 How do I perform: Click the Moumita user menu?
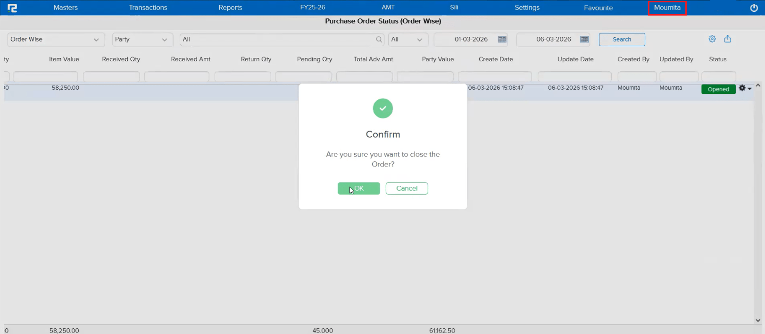667,8
